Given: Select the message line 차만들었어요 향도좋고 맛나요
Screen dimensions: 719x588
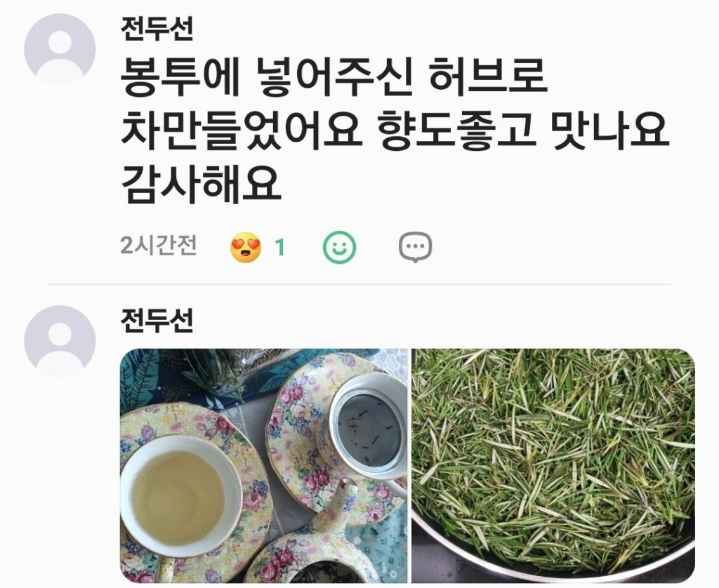Looking at the screenshot, I should coord(395,131).
